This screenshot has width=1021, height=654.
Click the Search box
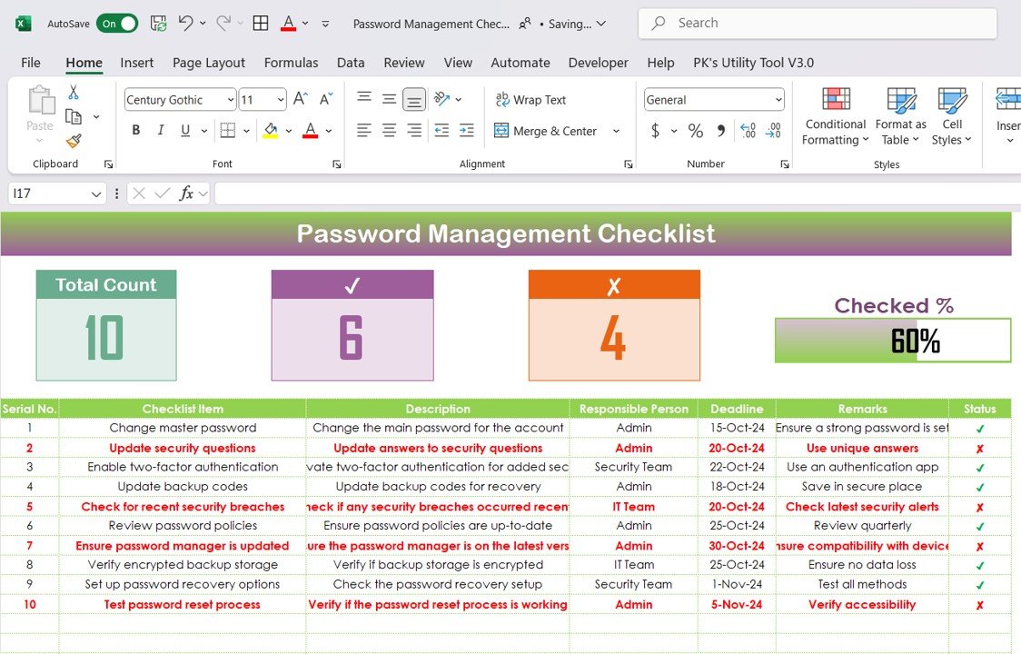pyautogui.click(x=818, y=24)
